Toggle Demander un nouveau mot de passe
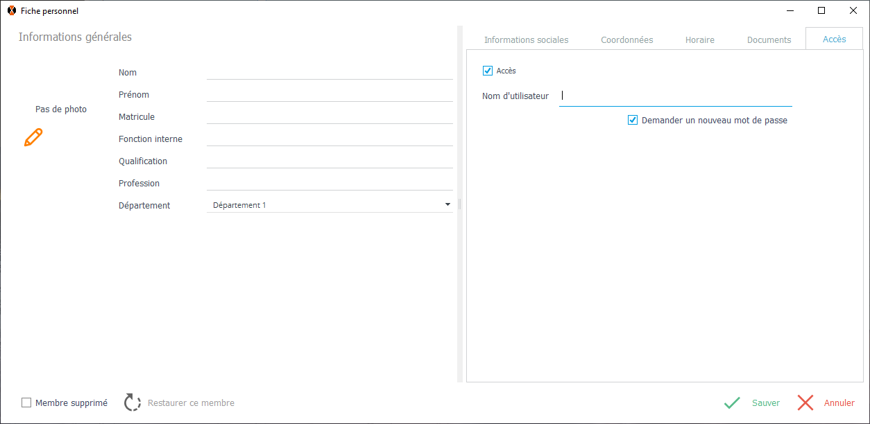Viewport: 870px width, 424px height. 633,120
